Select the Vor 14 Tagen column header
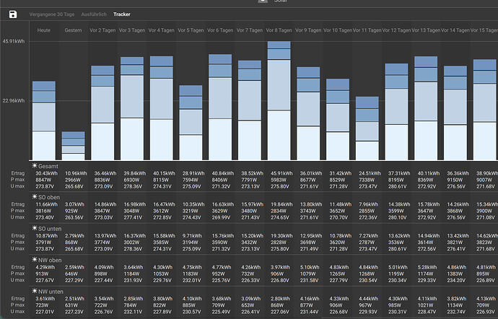This screenshot has width=498, height=319. pos(455,30)
